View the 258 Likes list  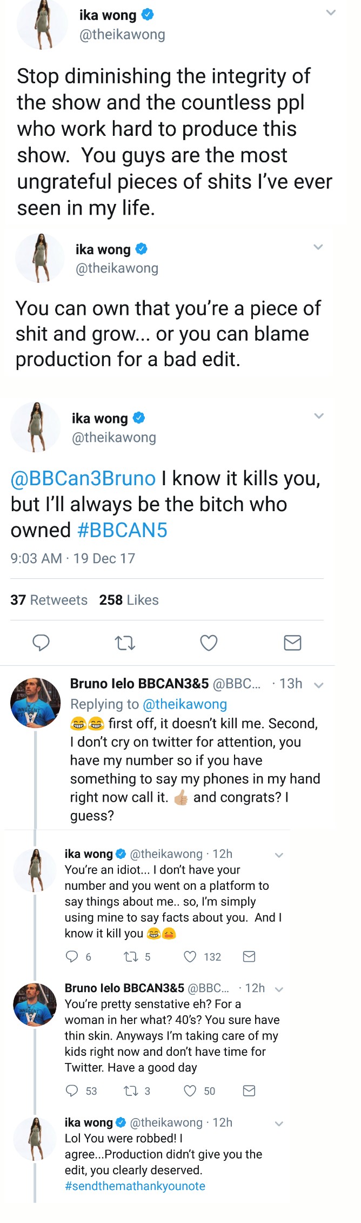pos(129,600)
